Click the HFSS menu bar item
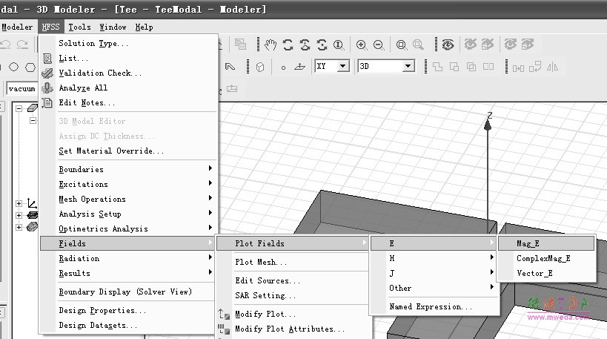Viewport: 607px width, 339px height. pos(50,27)
